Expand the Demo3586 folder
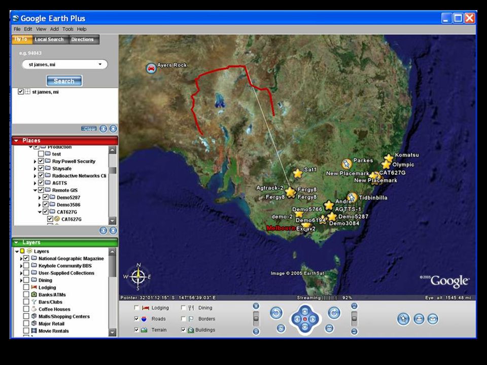Screen dimensions: 487x365 [x=40, y=205]
